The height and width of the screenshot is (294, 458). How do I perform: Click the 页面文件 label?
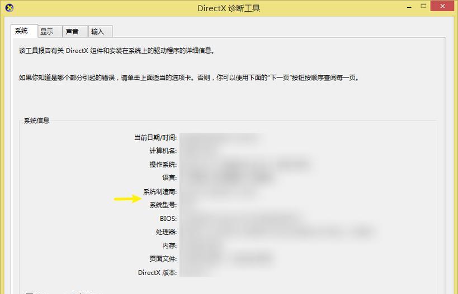pos(163,259)
